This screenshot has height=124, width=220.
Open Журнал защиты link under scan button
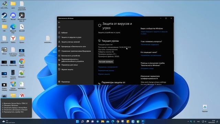(104, 74)
